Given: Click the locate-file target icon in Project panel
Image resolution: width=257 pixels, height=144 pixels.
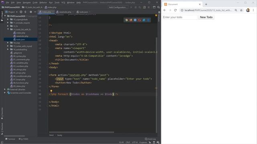Looking at the screenshot, I should click(x=21, y=12).
